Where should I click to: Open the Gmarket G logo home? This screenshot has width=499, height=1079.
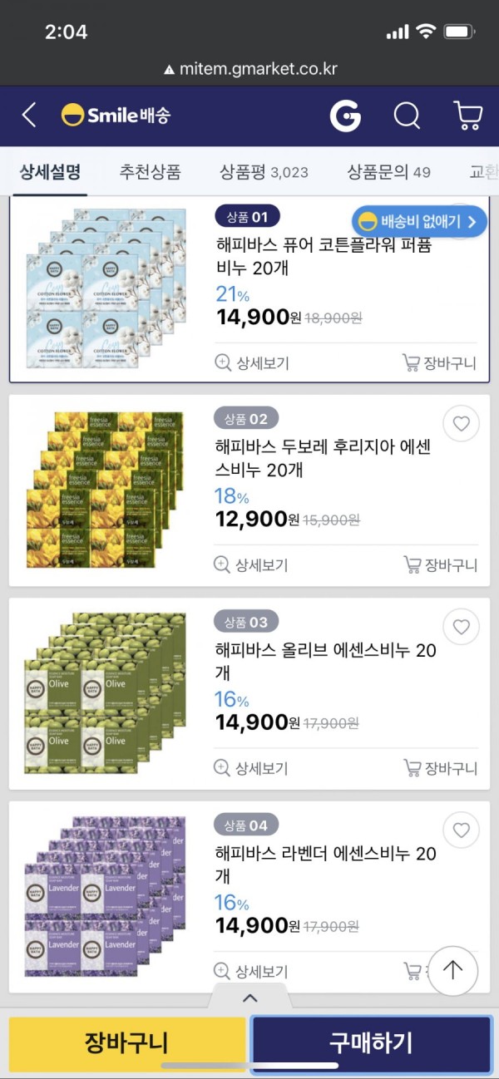coord(345,116)
